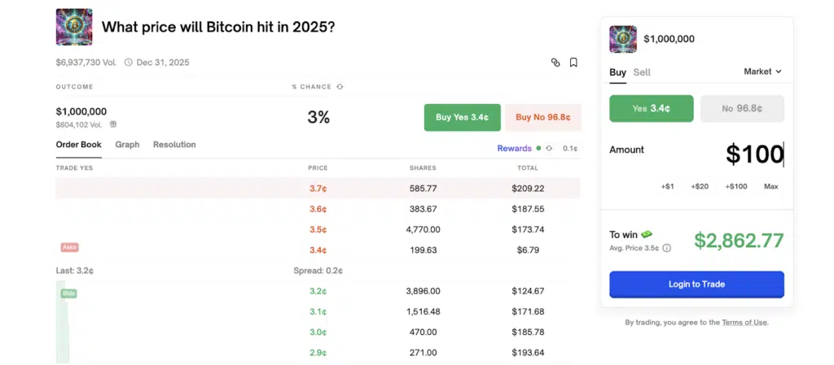Image resolution: width=834 pixels, height=365 pixels.
Task: Click the refresh icon next to % Chance
Action: pyautogui.click(x=340, y=87)
